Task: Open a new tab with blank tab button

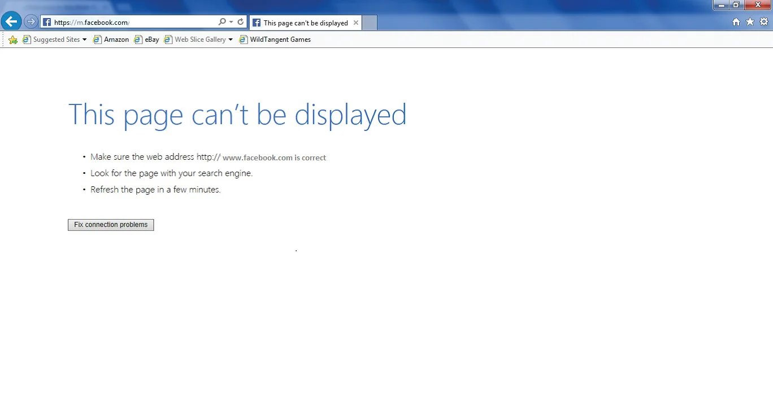Action: click(369, 23)
